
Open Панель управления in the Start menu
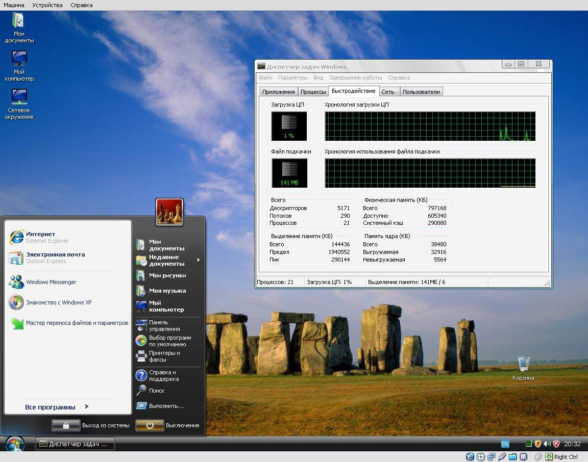(x=164, y=325)
